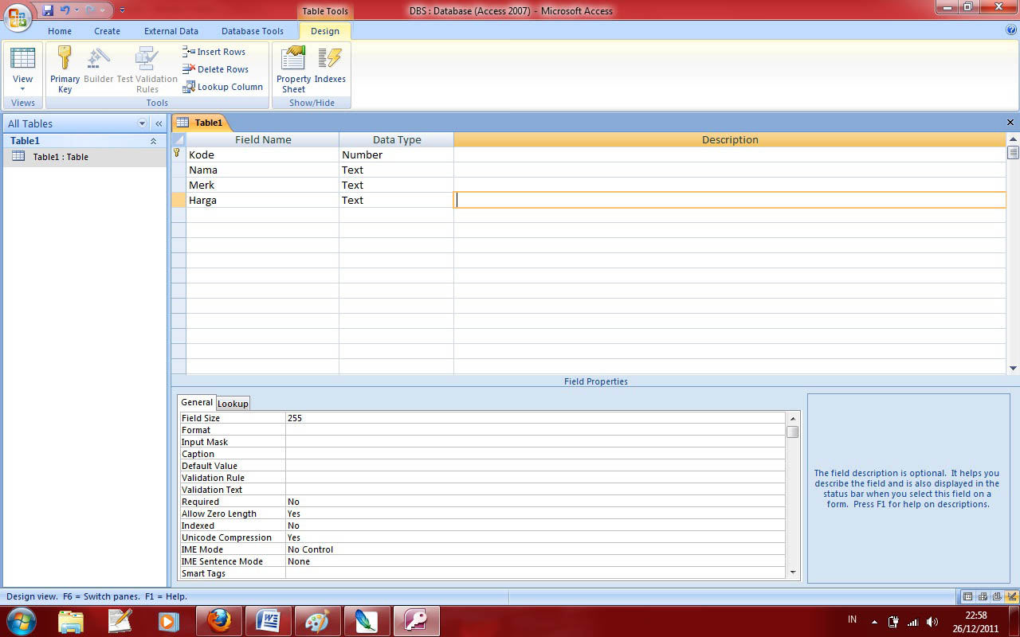The width and height of the screenshot is (1020, 637).
Task: Select Design View icon in status bar
Action: (x=1011, y=596)
